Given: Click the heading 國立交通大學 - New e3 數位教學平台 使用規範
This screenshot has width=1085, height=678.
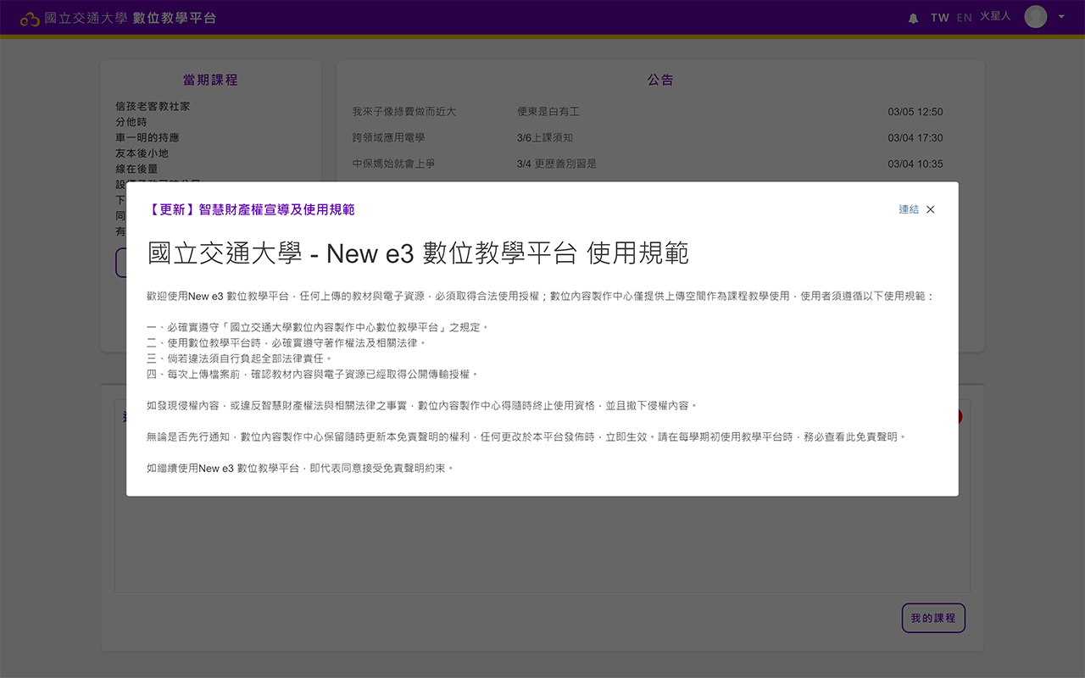Looking at the screenshot, I should 418,253.
